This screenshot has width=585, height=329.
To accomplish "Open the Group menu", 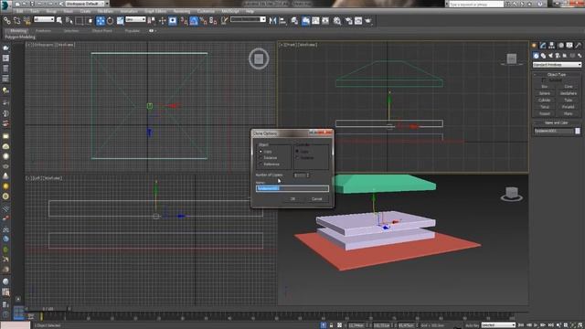I will pos(51,11).
